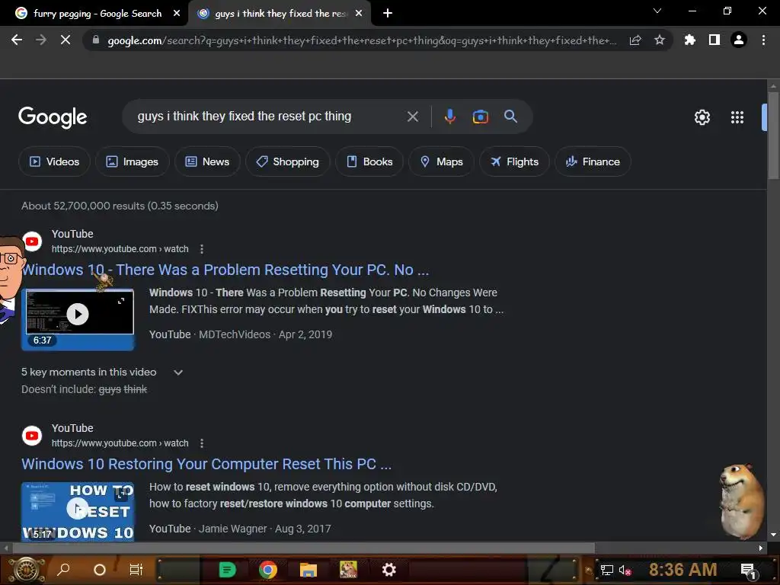Image resolution: width=780 pixels, height=585 pixels.
Task: Open Cortana circle on taskbar
Action: point(100,570)
